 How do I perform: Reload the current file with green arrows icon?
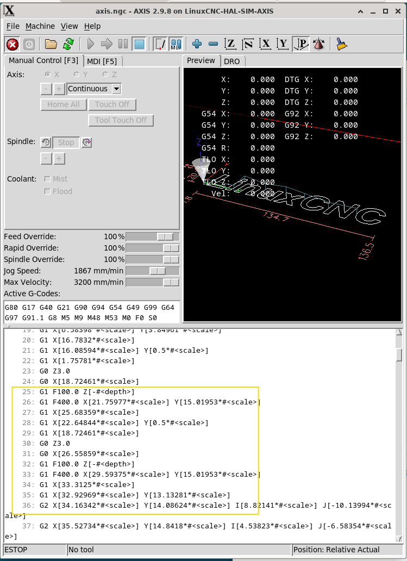[x=68, y=44]
